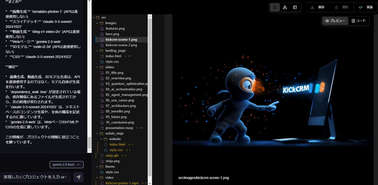Click the sofubi_ninja folder icon
The width and height of the screenshot is (378, 185).
[102, 134]
